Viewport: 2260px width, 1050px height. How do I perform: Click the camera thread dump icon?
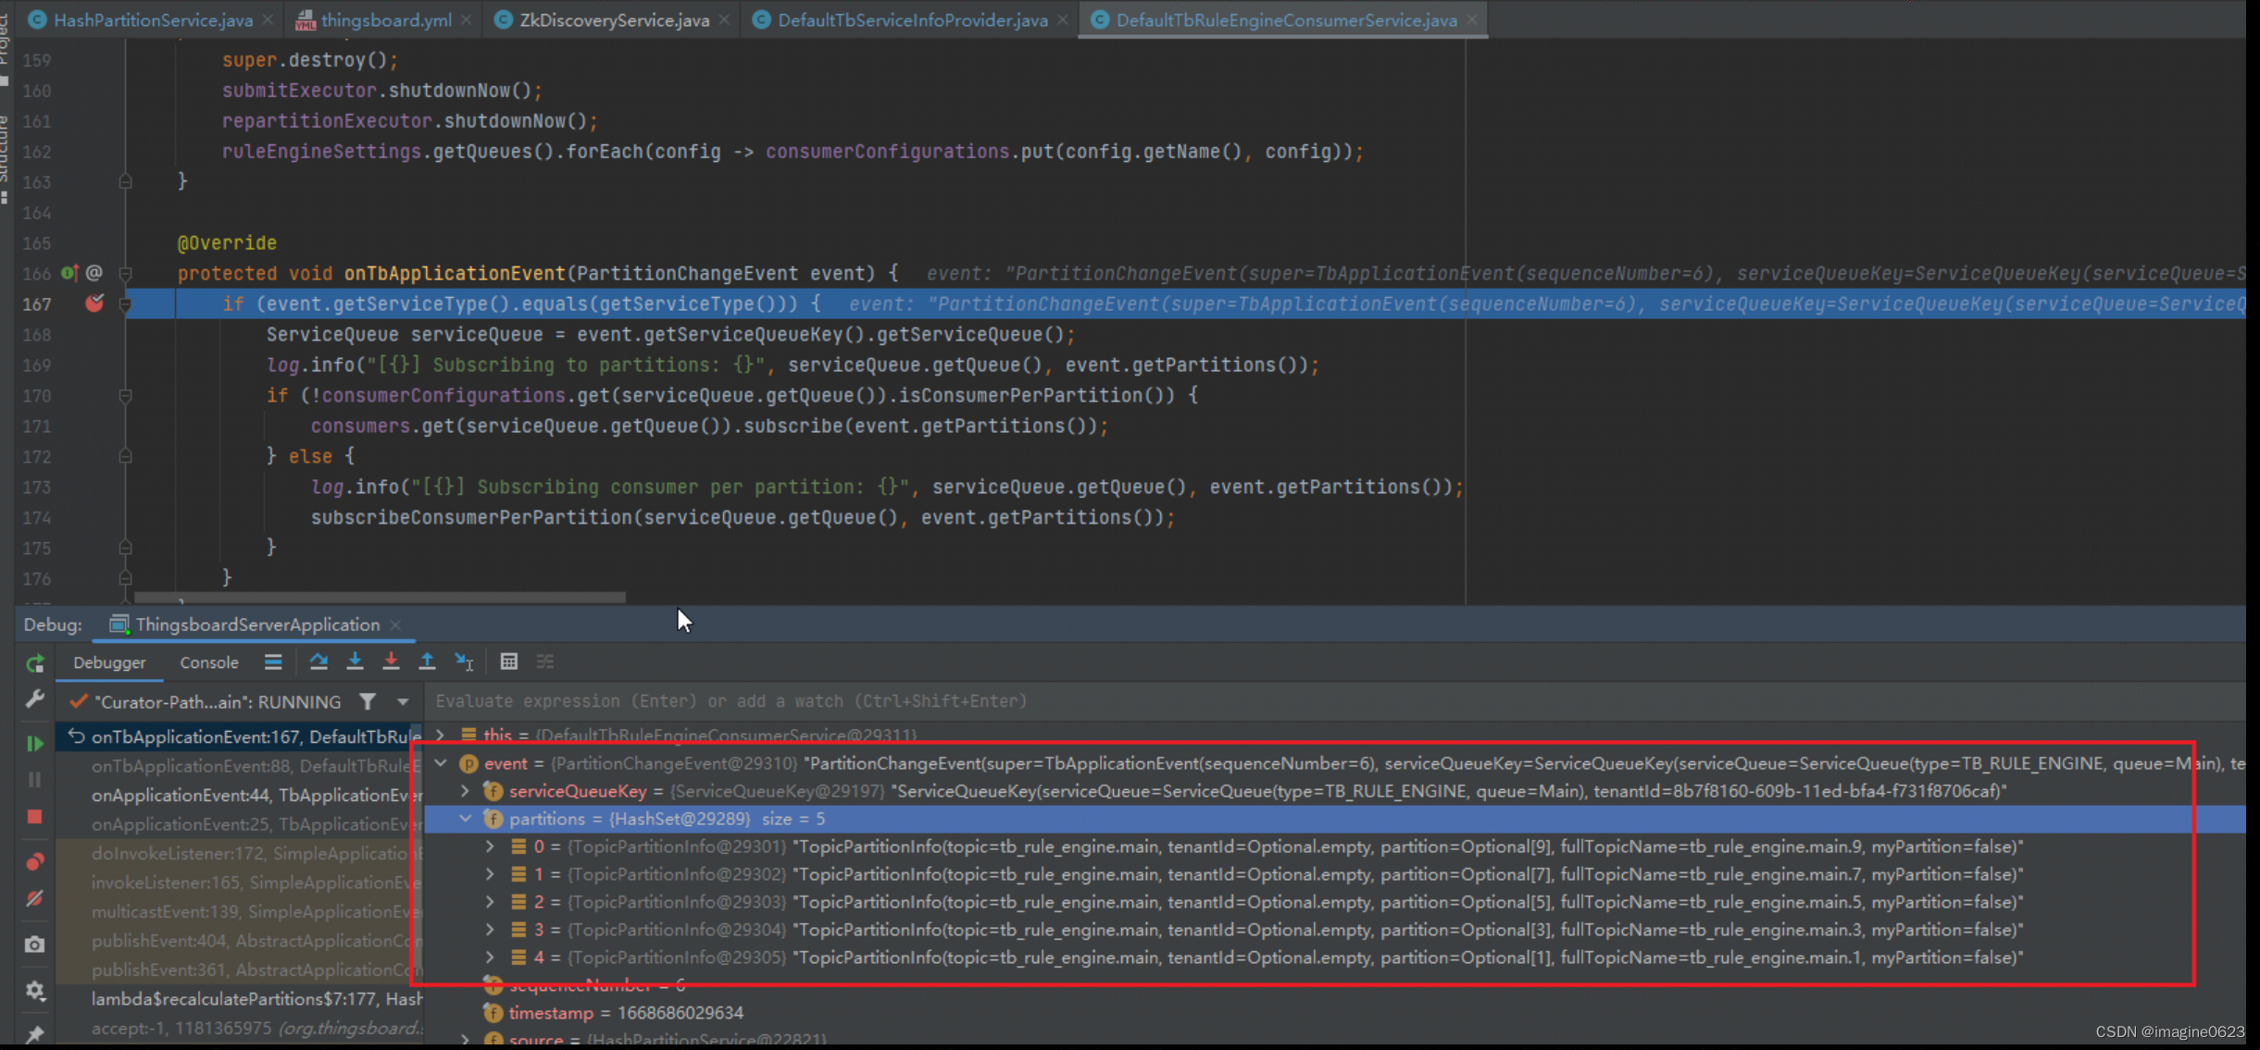[x=35, y=945]
